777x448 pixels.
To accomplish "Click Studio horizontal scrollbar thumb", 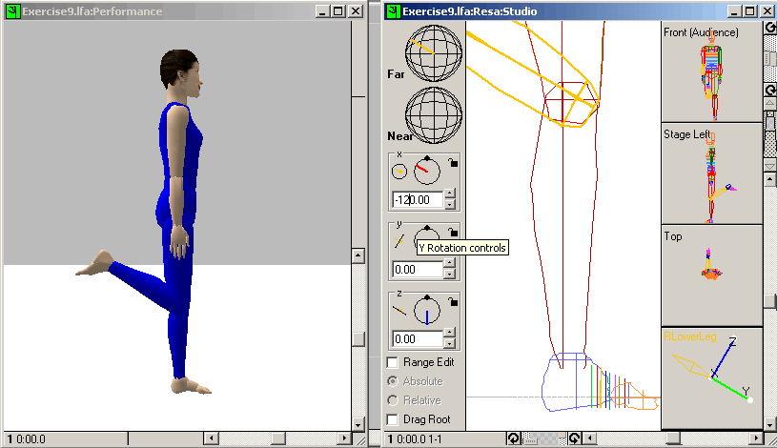I will [673, 438].
